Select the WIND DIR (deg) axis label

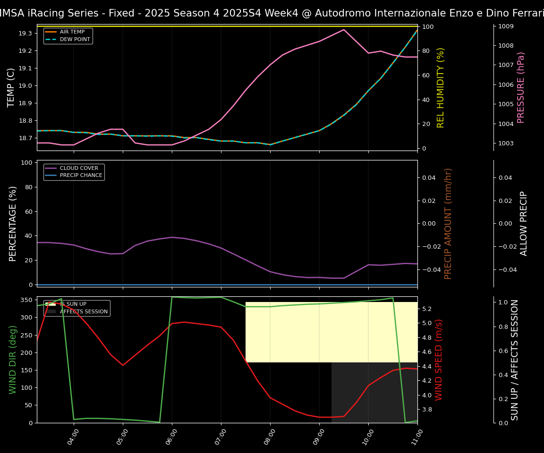[x=13, y=359]
